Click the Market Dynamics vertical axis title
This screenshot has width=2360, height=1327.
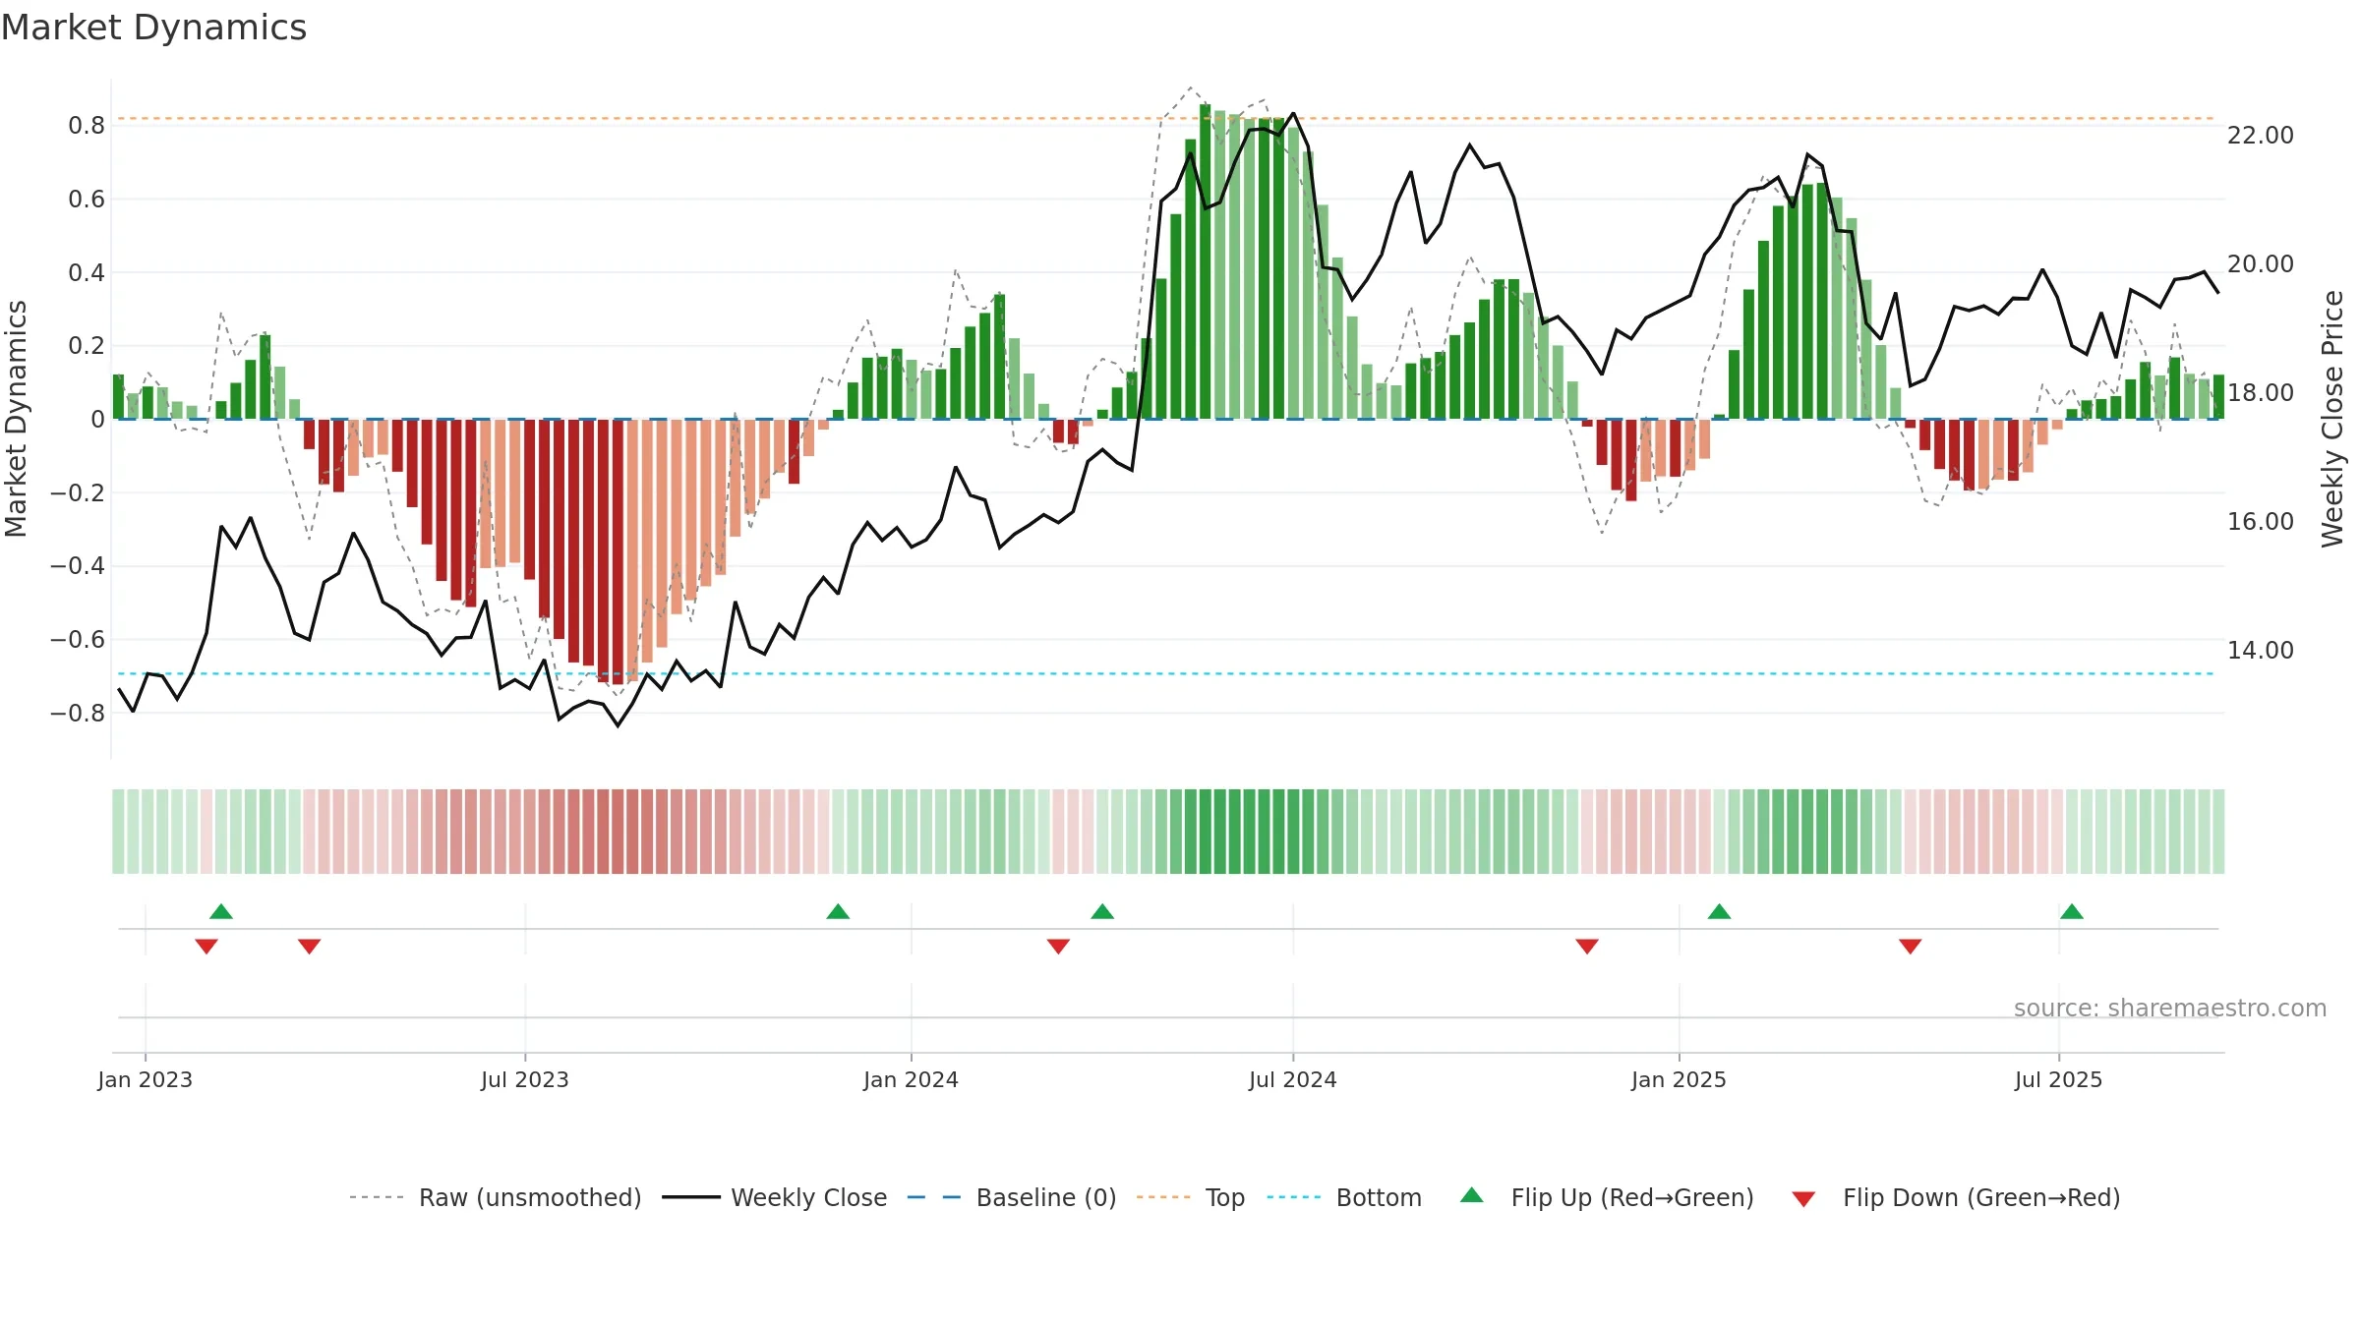click(16, 419)
